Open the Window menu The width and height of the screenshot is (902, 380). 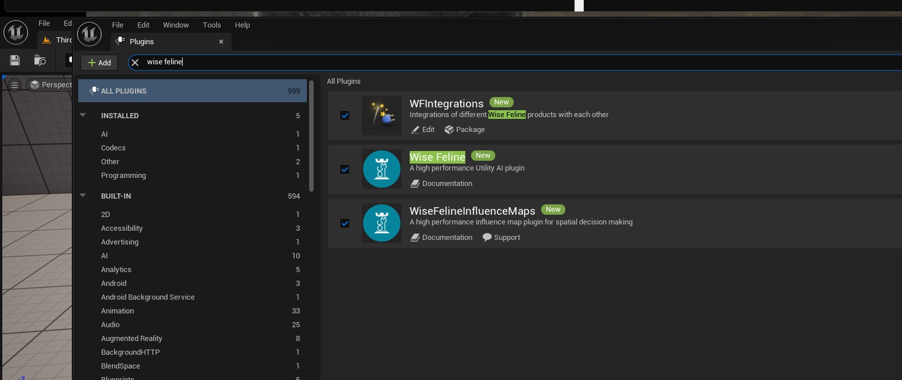pyautogui.click(x=175, y=25)
